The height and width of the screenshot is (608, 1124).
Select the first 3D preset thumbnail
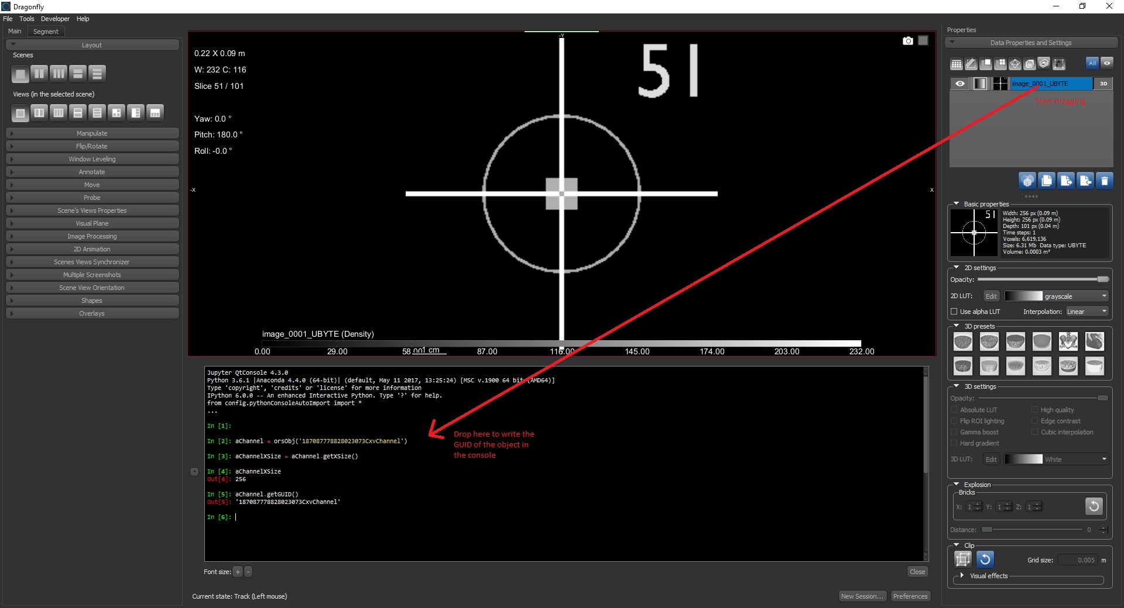pos(962,341)
